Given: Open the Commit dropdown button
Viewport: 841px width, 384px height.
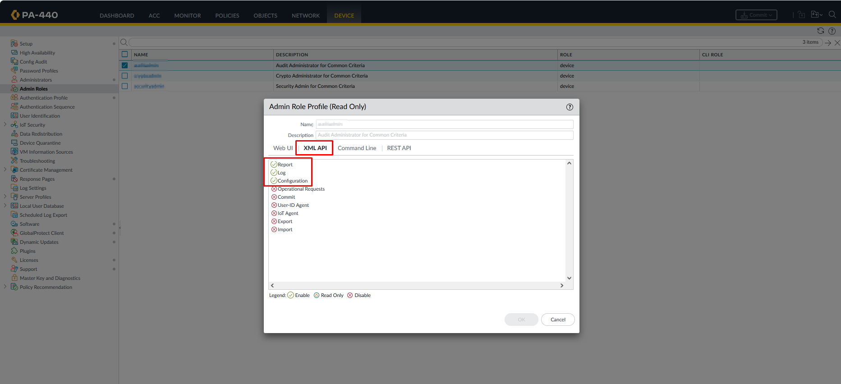Looking at the screenshot, I should (x=756, y=15).
